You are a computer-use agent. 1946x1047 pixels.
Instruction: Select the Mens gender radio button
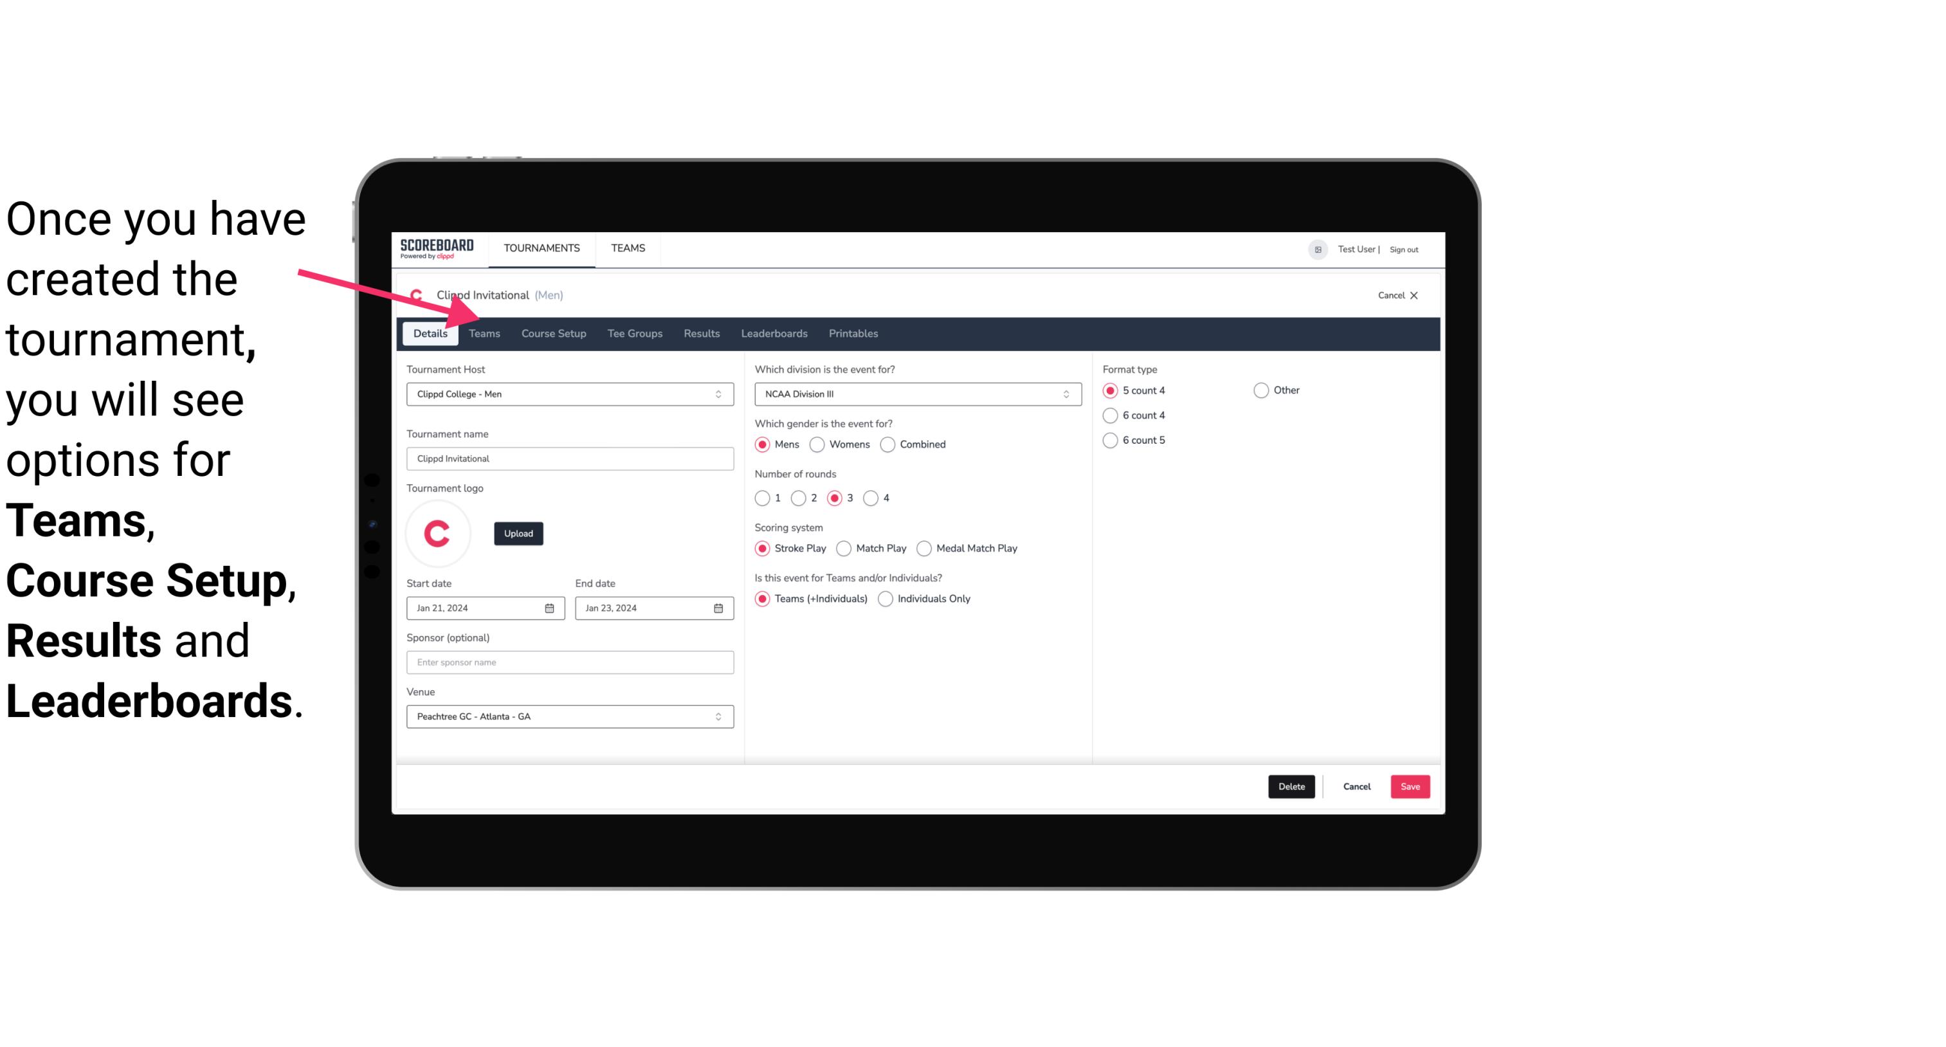[x=763, y=444]
